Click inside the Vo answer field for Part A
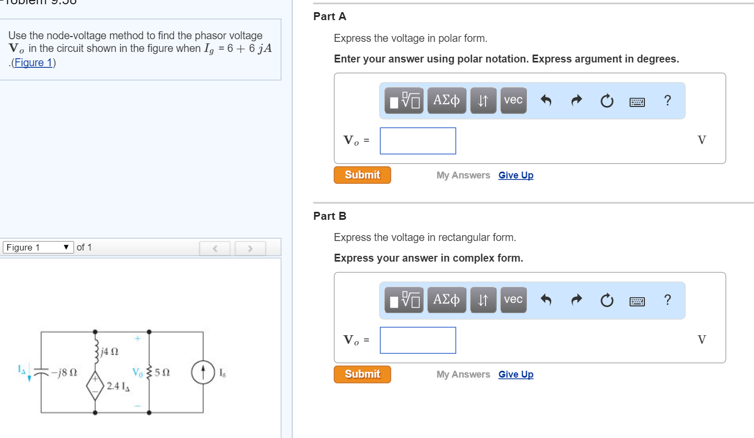 418,140
